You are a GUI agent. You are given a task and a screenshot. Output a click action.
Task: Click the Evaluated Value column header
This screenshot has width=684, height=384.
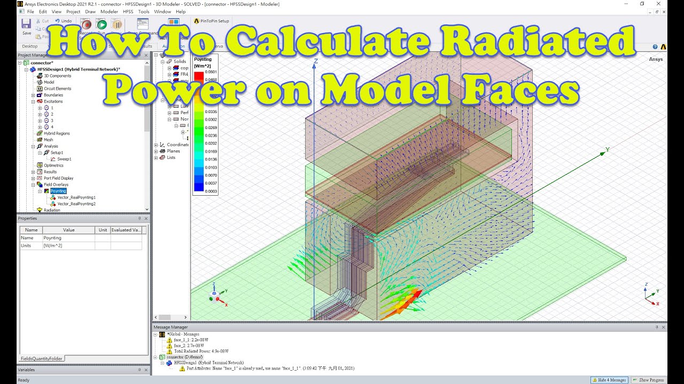tap(126, 230)
